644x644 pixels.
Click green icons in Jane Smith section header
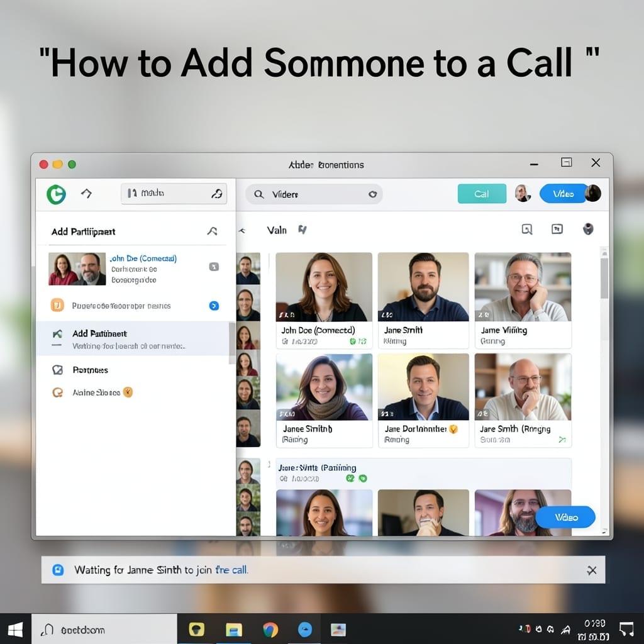[x=356, y=479]
